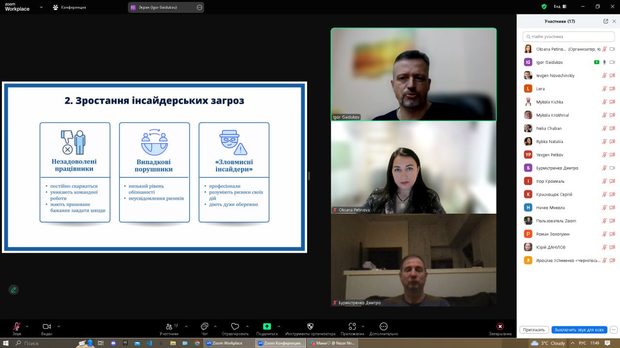Select Бурмістренко Дмитро's video tile
620x348 pixels.
[414, 260]
